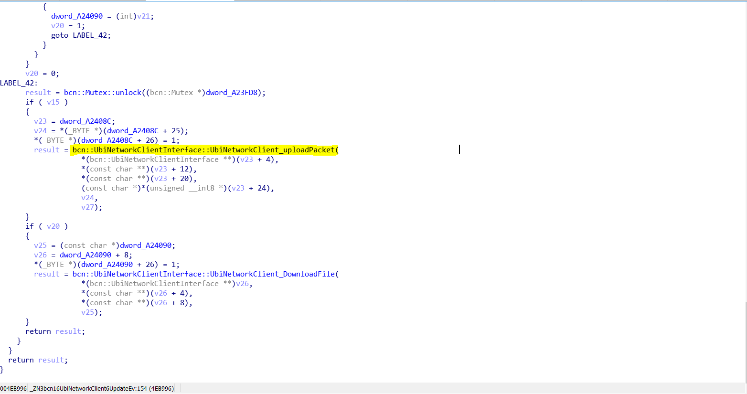Click the 'dword_A2408C + 26' assignment line

[107, 140]
